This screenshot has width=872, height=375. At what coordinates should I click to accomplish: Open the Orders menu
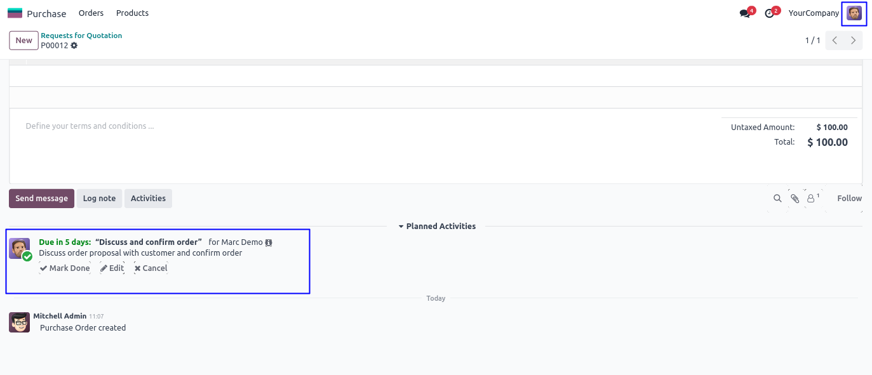[91, 13]
